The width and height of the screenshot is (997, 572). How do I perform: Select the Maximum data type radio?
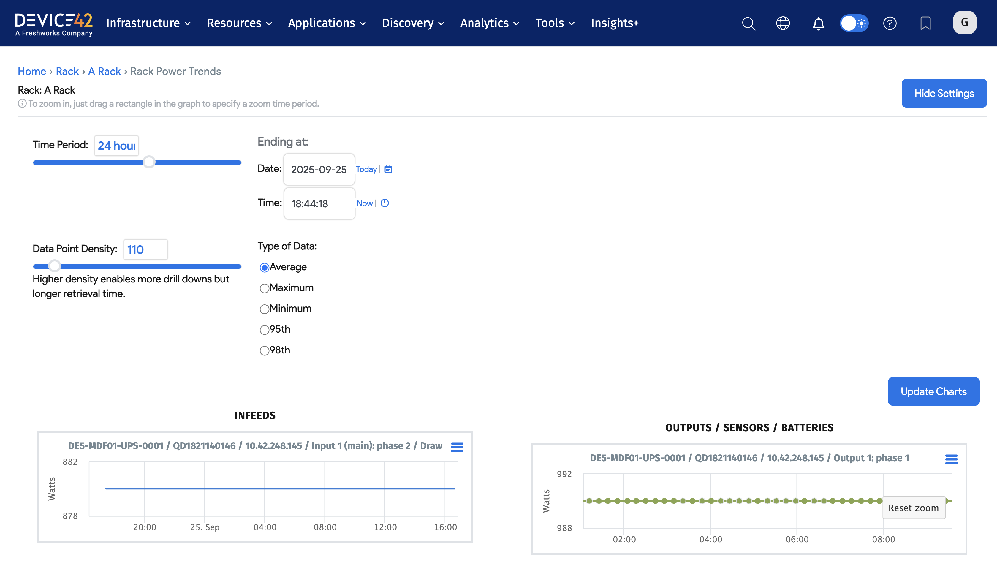point(264,288)
